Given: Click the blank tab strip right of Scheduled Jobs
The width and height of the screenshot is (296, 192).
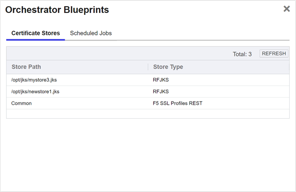Looking at the screenshot, I should click(x=201, y=33).
